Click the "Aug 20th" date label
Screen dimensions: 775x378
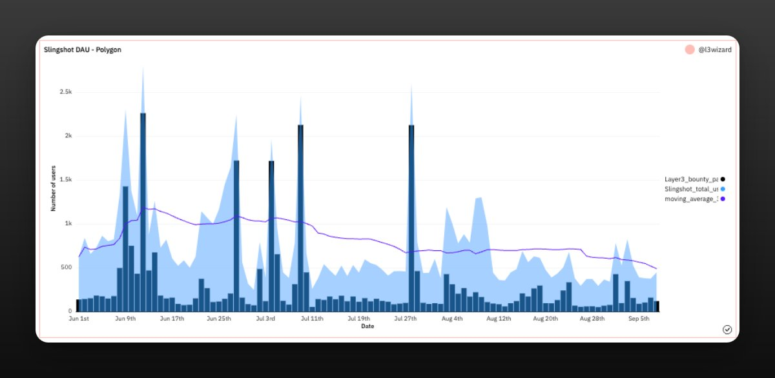tap(546, 319)
